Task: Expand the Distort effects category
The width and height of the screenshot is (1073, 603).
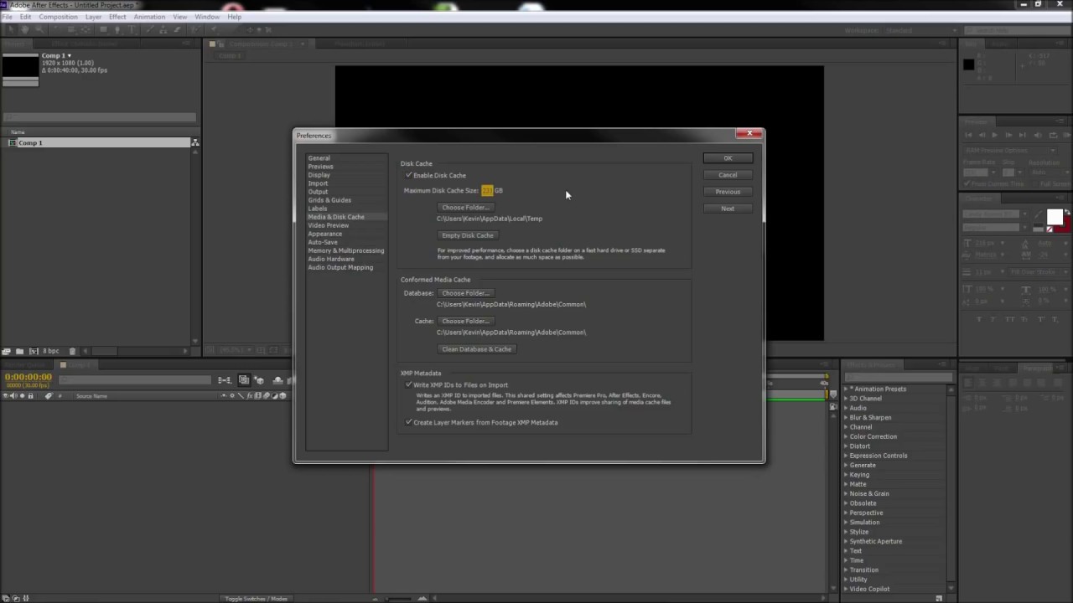Action: [846, 446]
